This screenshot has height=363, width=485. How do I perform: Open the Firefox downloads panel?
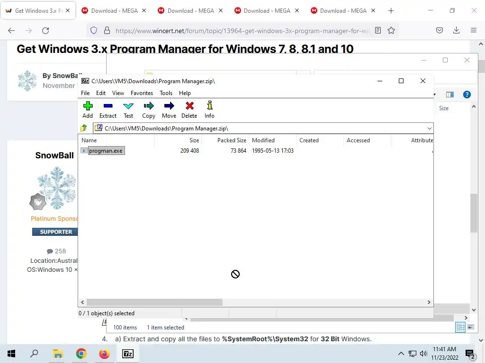point(456,30)
